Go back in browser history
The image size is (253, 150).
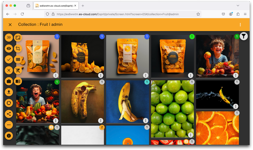point(8,14)
